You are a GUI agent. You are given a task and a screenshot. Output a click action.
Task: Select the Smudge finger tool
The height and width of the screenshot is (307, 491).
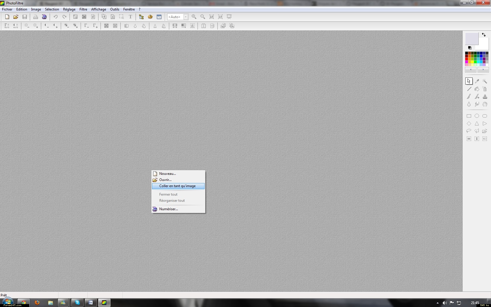[477, 104]
